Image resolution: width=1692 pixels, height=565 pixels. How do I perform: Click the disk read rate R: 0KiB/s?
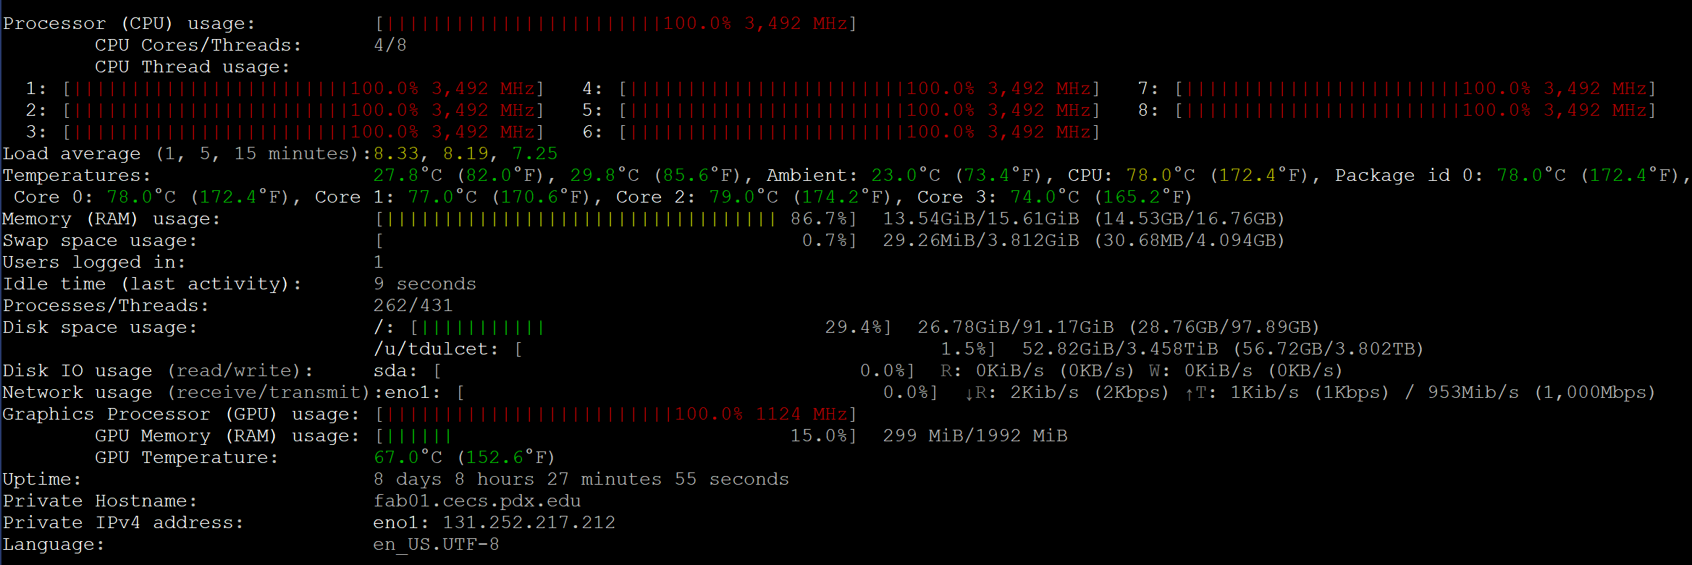click(x=993, y=370)
